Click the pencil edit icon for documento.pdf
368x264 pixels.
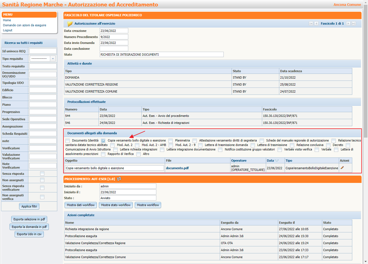click(342, 168)
